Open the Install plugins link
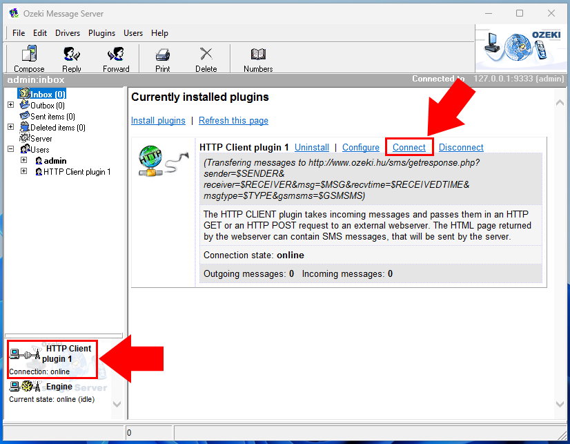570x444 pixels. 158,120
